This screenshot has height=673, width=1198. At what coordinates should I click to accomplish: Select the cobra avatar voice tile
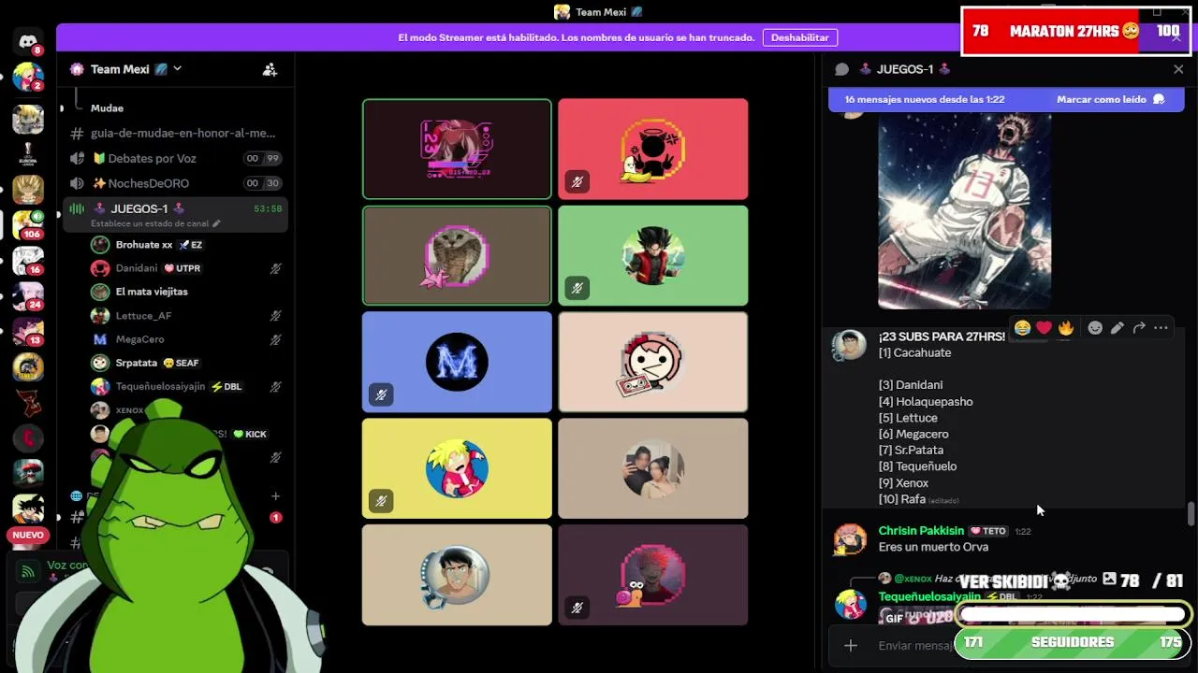[x=457, y=255]
